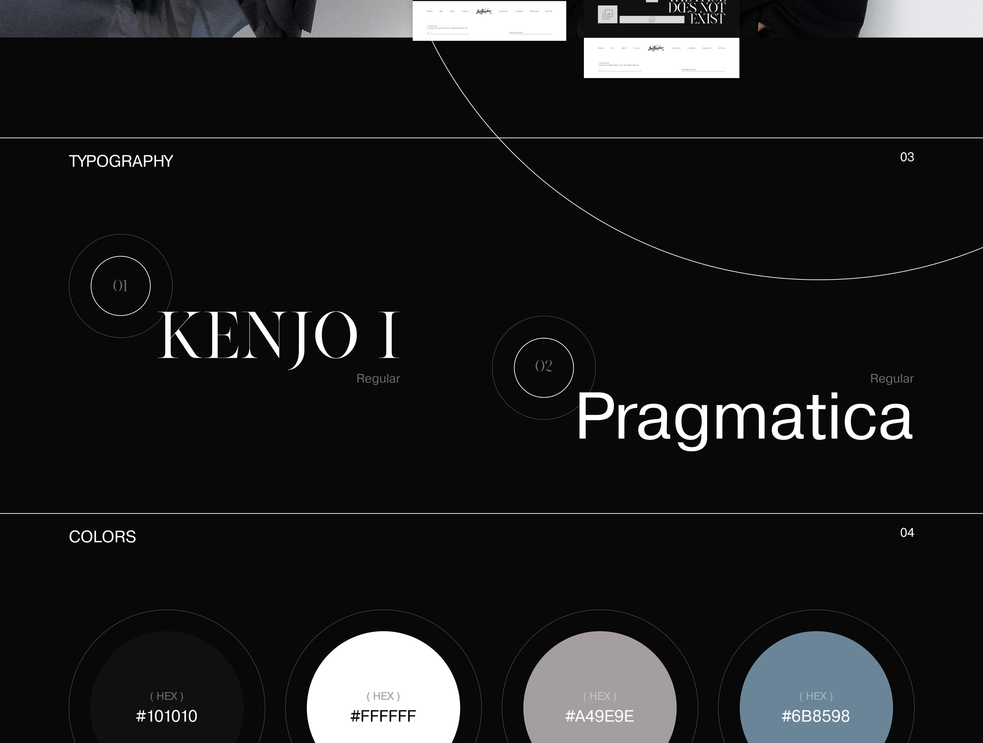Click the Regular label under KENJO I
This screenshot has height=743, width=983.
coord(378,378)
